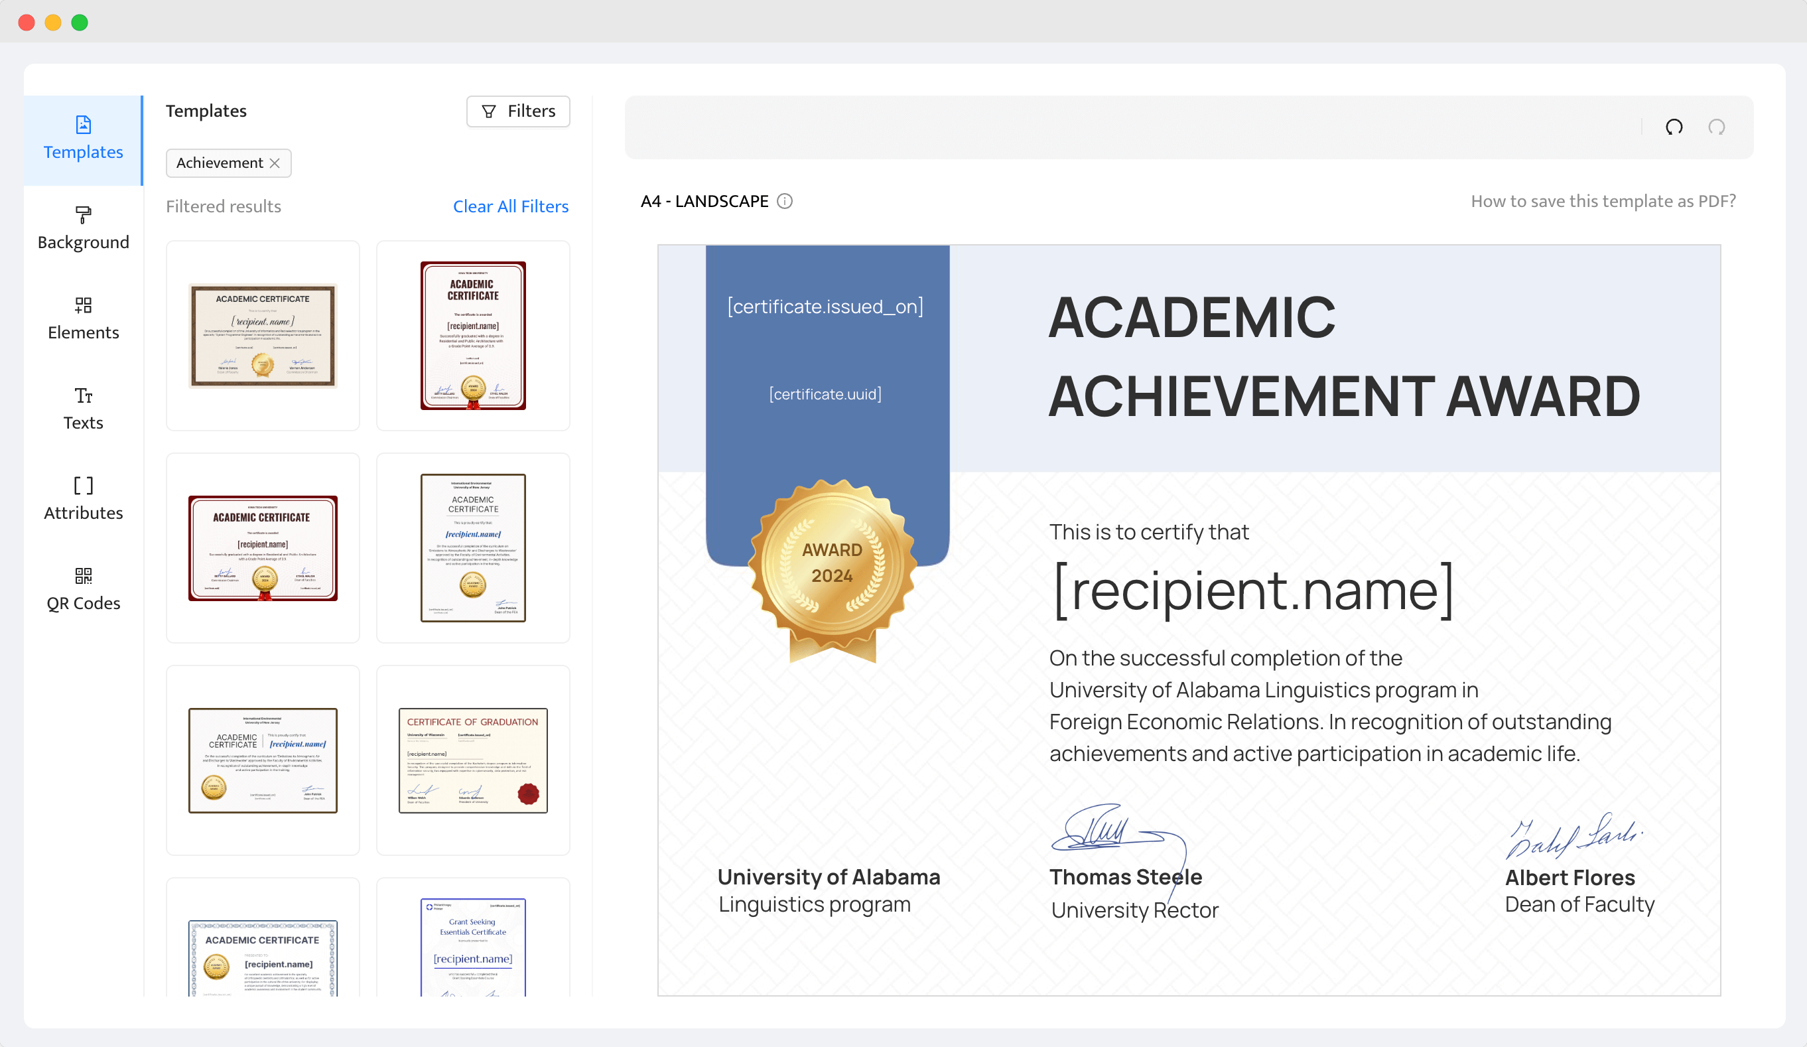Click the ACADEMIC ACHIEVEMENT AWARD title text

click(1344, 357)
